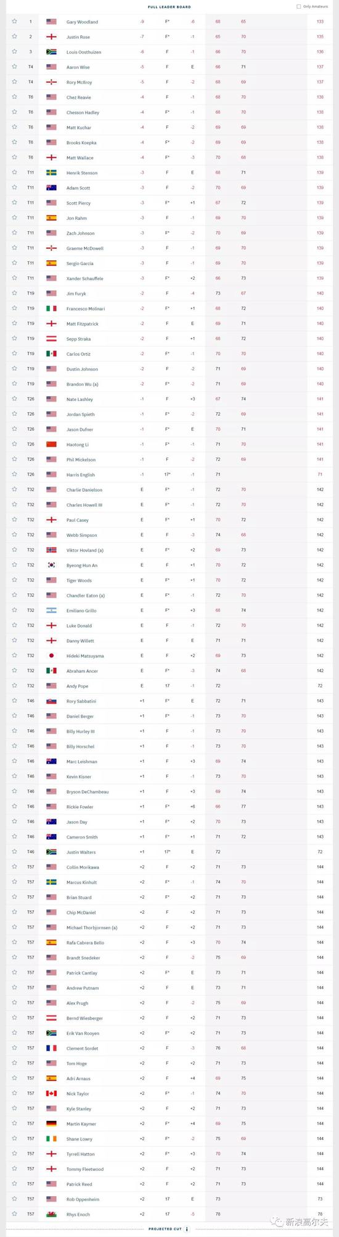Favorite Rory McIlroy using star icon
The width and height of the screenshot is (339, 1237).
pyautogui.click(x=14, y=82)
